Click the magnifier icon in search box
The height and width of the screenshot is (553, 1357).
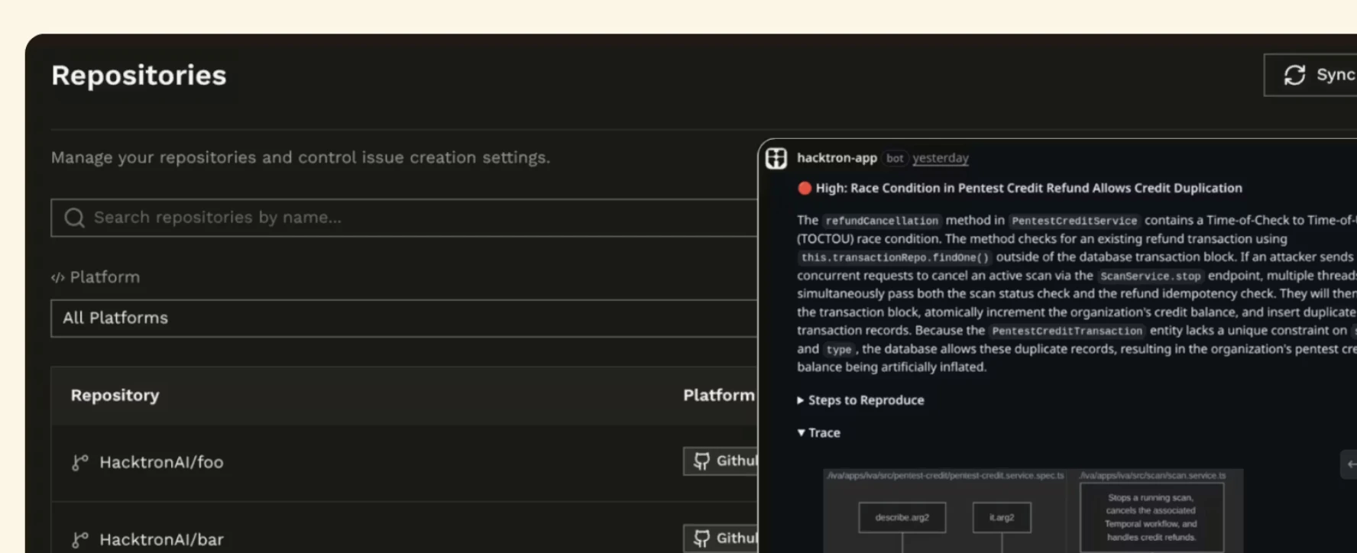[74, 218]
